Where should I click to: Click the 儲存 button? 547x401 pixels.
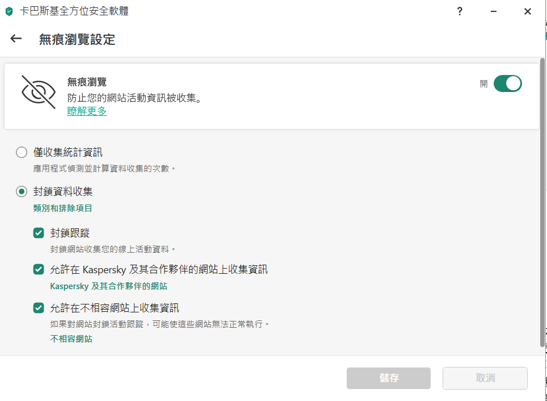(388, 378)
